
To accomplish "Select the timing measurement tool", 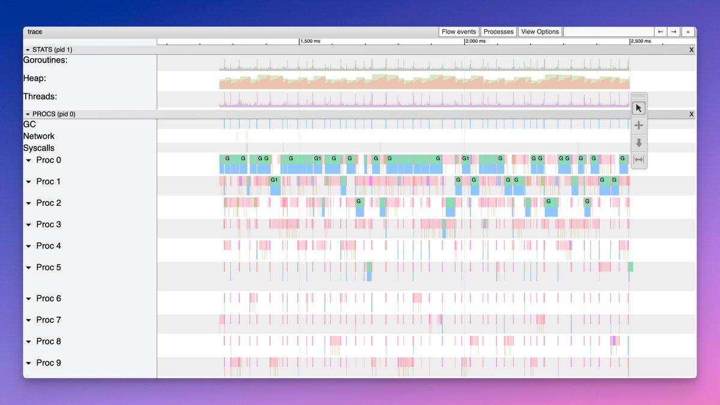I will click(638, 159).
